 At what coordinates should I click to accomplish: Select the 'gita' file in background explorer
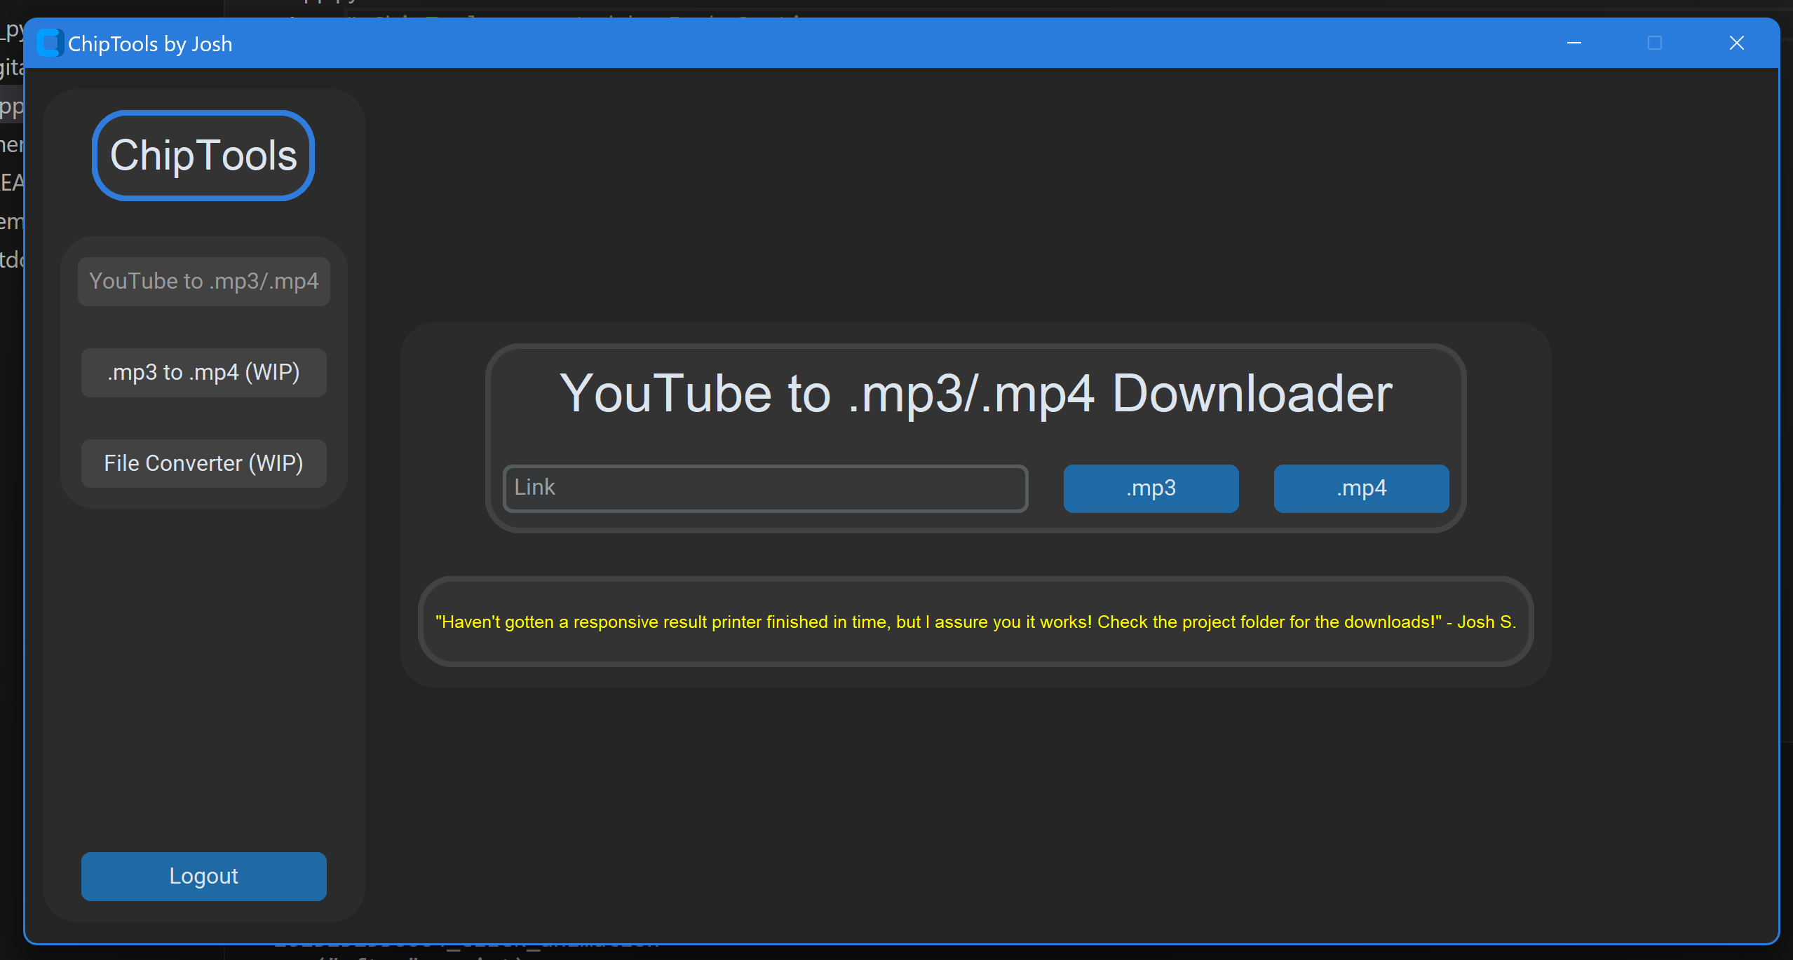[x=11, y=68]
